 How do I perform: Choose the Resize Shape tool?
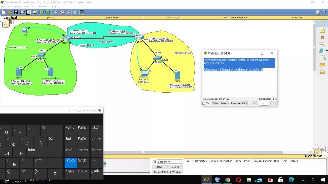(323, 57)
